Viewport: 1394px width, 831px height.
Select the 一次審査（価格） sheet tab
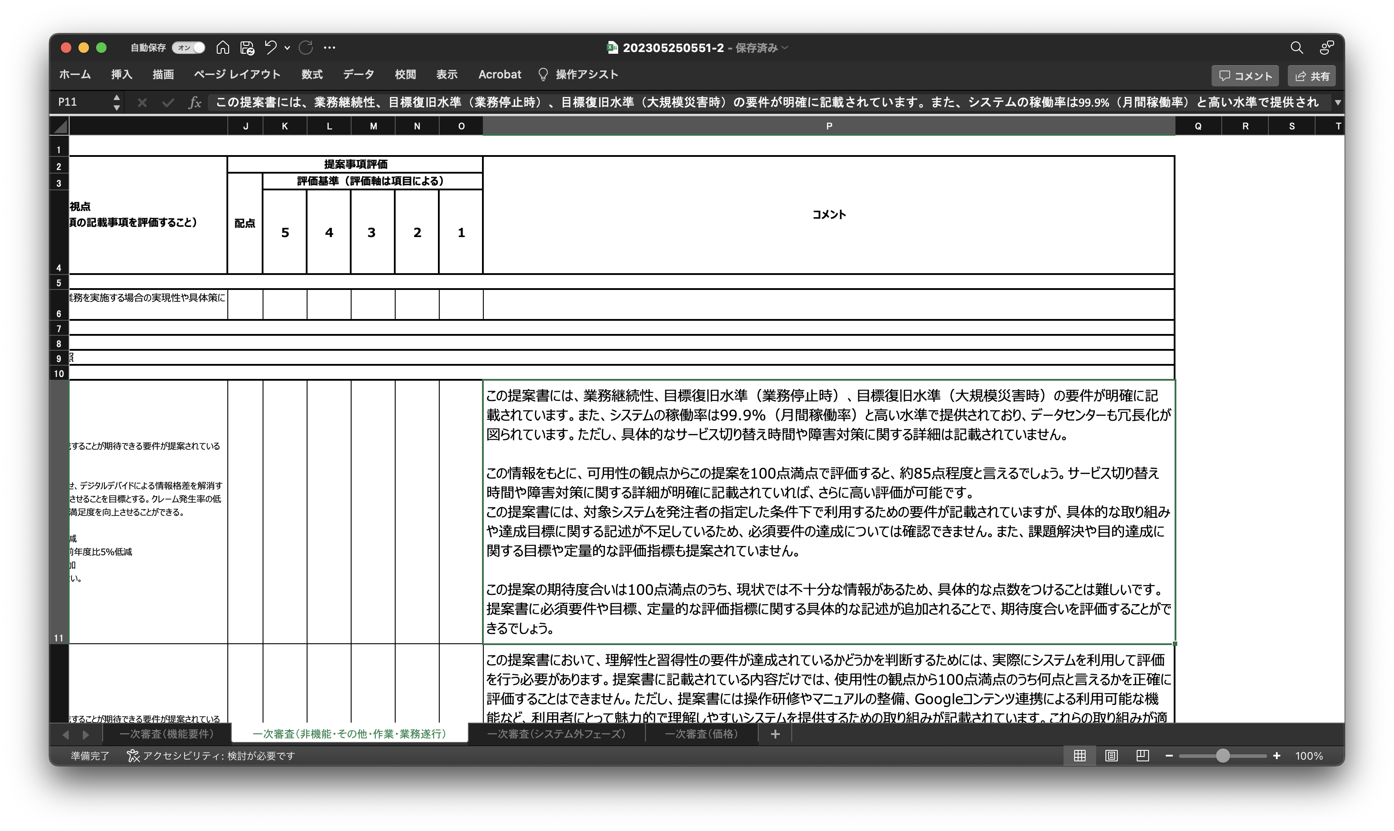click(701, 734)
